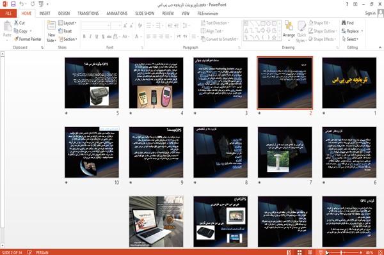Switch to the SLIDE SHOW tab
Screen dimensions: 384x255
[x=145, y=13]
